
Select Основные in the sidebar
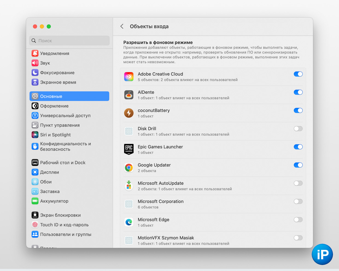point(69,96)
